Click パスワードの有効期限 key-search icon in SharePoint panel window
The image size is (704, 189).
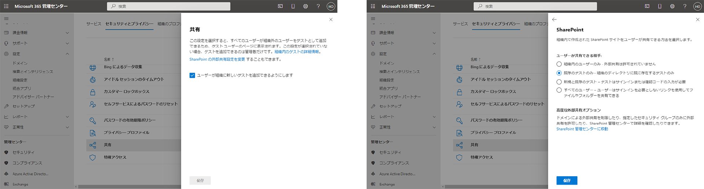459,120
